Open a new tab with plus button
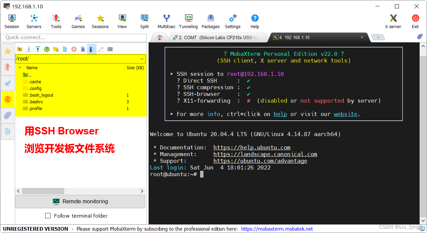The width and height of the screenshot is (427, 233). pos(378,37)
